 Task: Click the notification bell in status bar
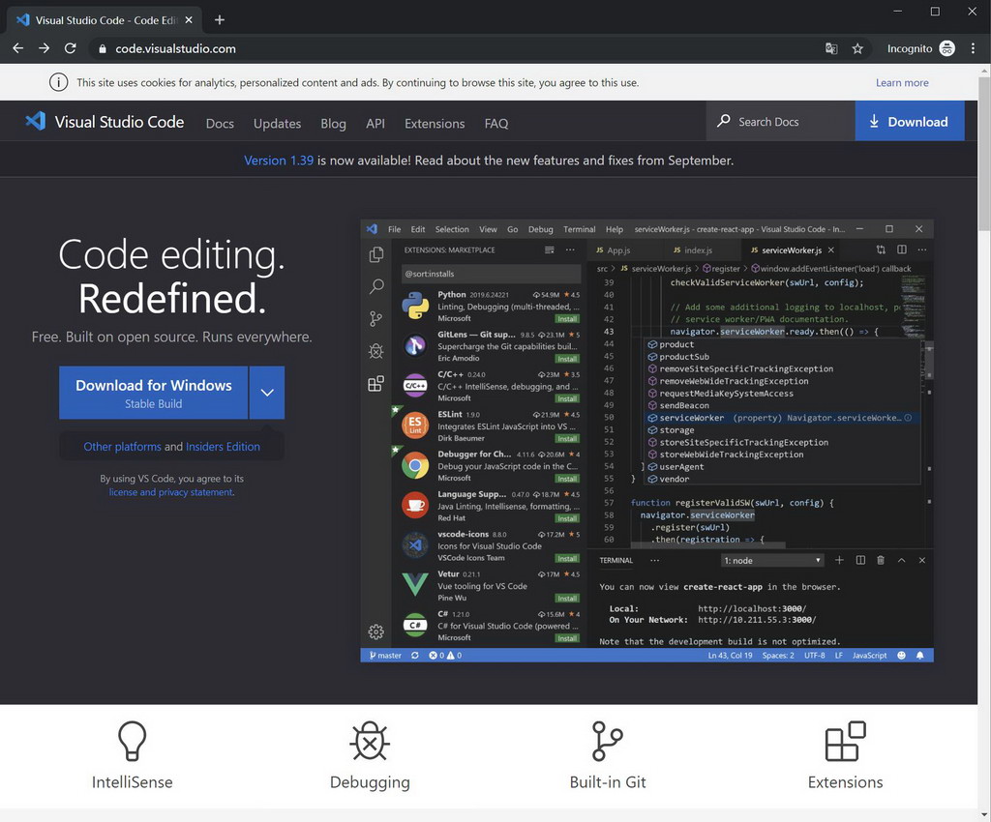coord(920,656)
